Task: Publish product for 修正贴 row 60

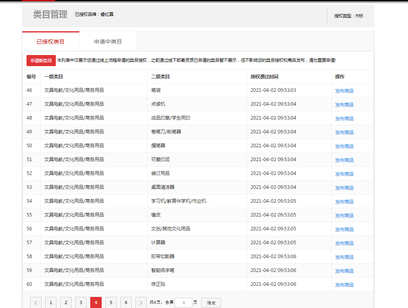Action: (344, 285)
